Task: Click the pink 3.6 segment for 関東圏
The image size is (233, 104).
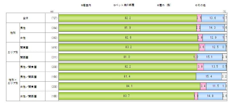Action: tap(202, 47)
